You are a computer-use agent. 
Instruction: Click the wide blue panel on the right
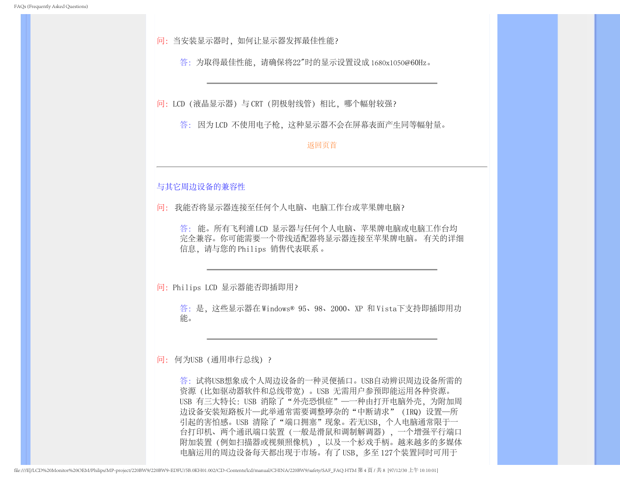[x=527, y=235]
